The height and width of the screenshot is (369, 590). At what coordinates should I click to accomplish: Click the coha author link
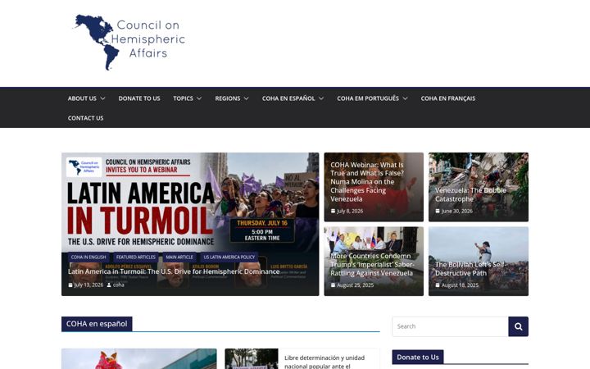point(119,285)
